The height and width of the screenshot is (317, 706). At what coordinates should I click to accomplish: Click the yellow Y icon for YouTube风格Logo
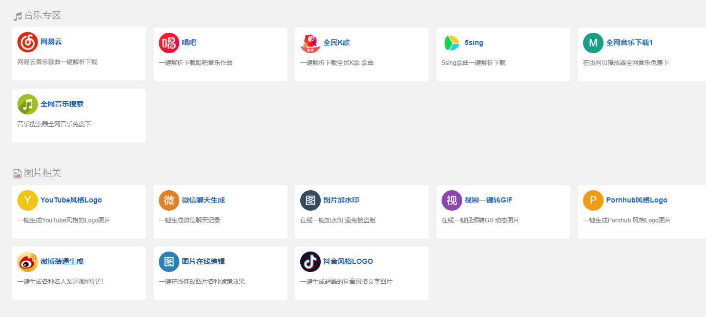(28, 200)
